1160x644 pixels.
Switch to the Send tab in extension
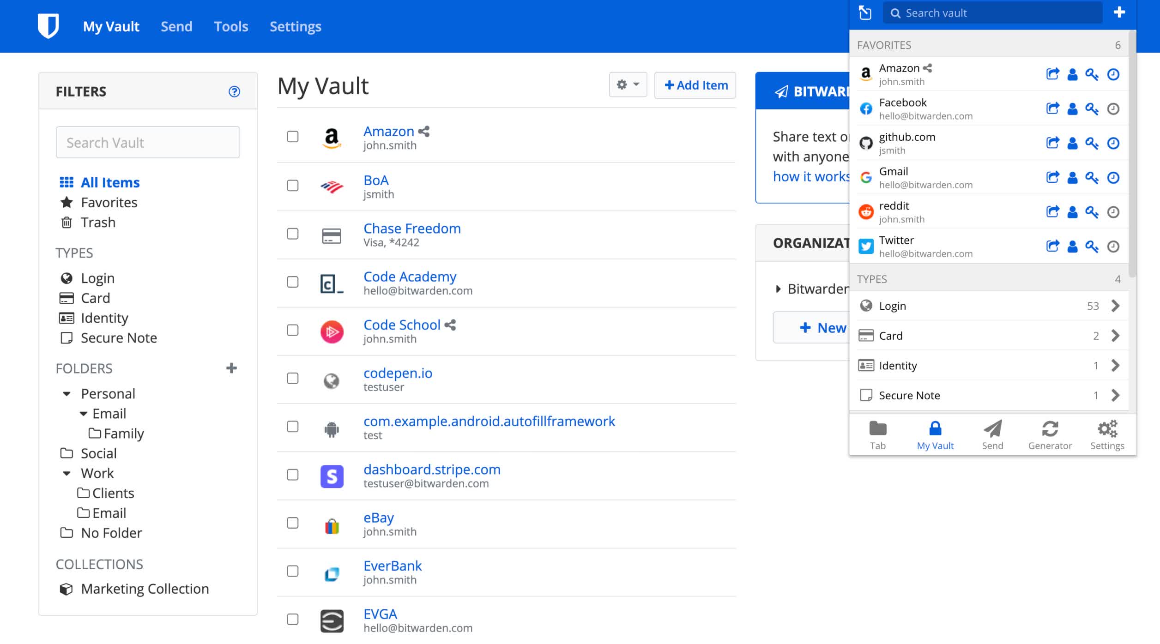pyautogui.click(x=992, y=434)
